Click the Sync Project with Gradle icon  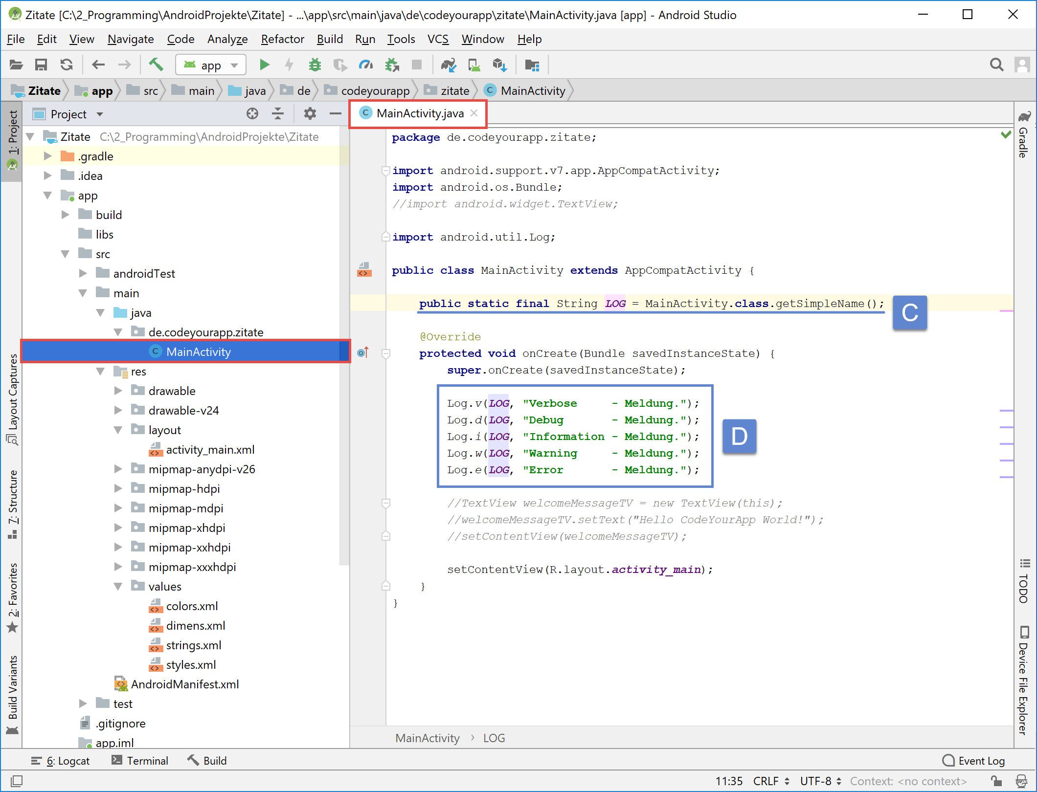click(x=449, y=65)
